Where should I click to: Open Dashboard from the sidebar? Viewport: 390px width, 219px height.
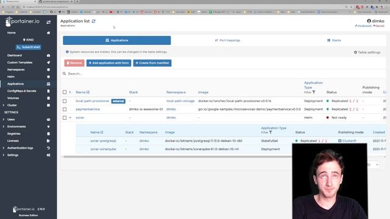15,55
